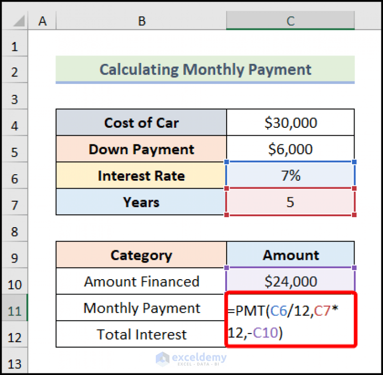Image resolution: width=383 pixels, height=375 pixels.
Task: Click the 'Interest Rate' label cell
Action: point(141,175)
